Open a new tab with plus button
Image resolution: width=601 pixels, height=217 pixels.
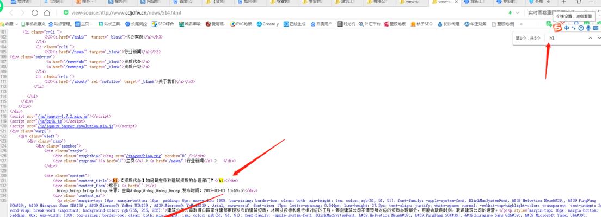(x=563, y=2)
